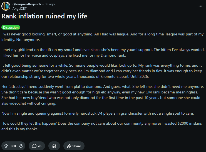Viewport: 206px width, 152px height.
Task: Share the post with the Share button
Action: (x=74, y=146)
